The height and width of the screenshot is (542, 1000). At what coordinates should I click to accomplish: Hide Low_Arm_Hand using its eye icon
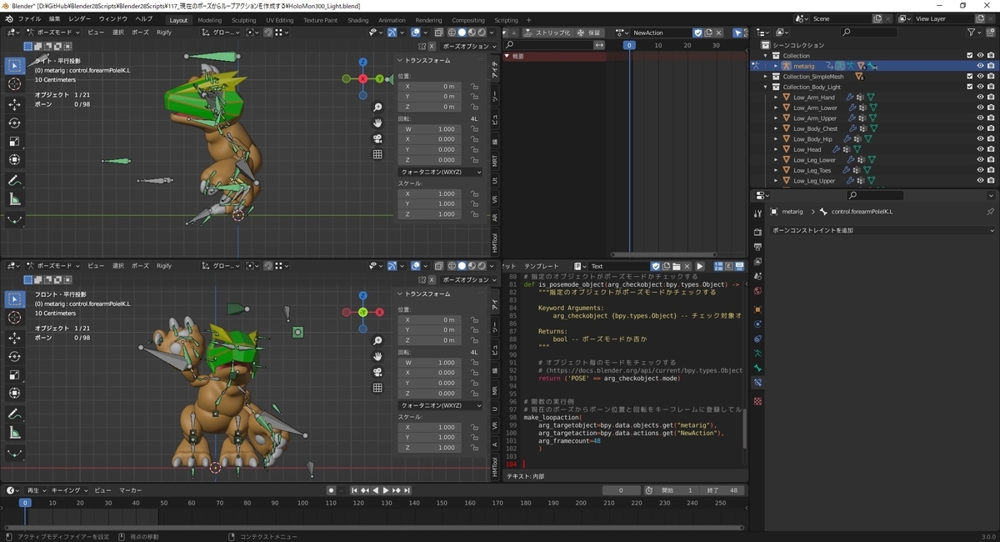tap(980, 97)
